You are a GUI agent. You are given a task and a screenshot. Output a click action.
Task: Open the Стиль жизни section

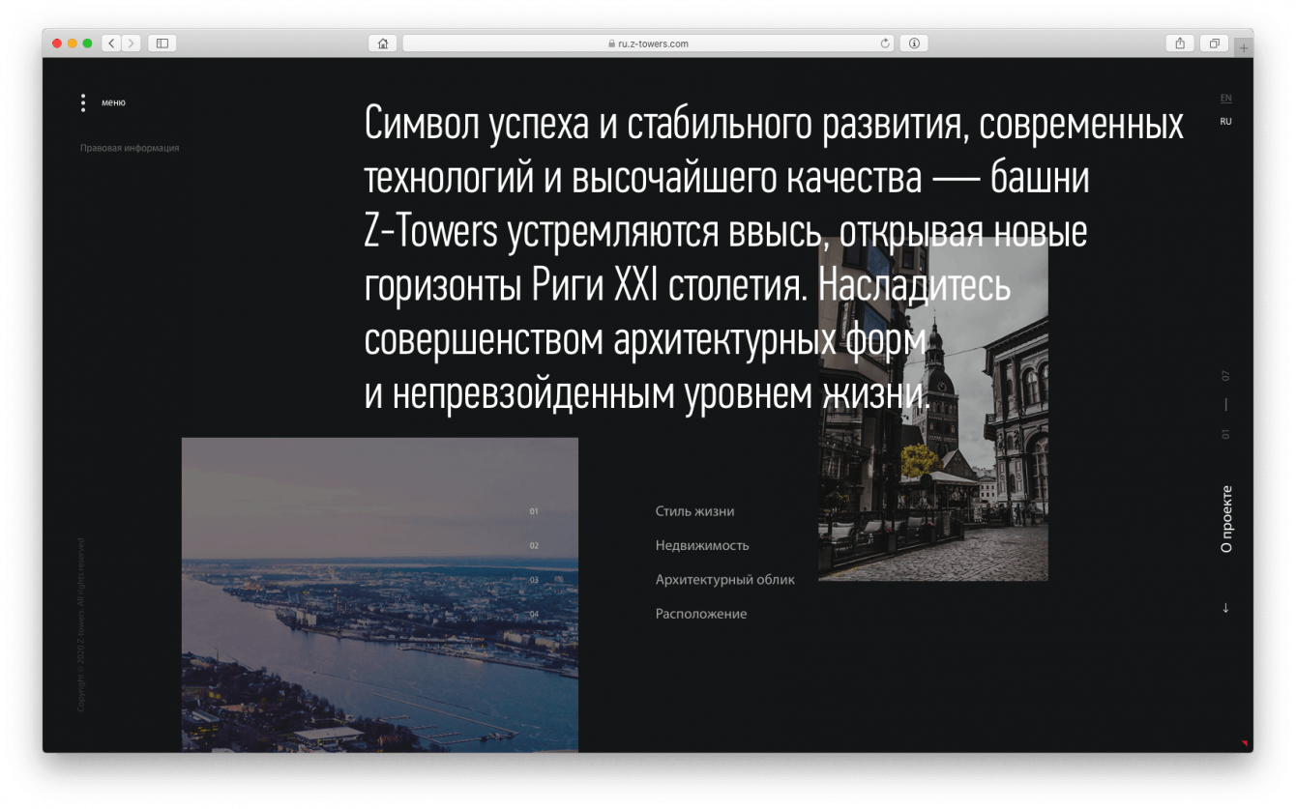click(694, 511)
